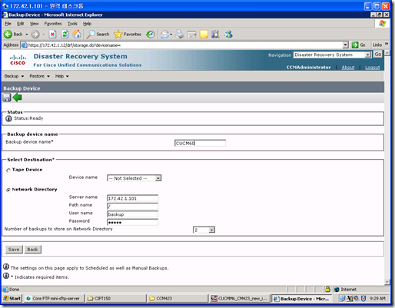Click the Server name input field
The height and width of the screenshot is (308, 395).
pyautogui.click(x=132, y=198)
